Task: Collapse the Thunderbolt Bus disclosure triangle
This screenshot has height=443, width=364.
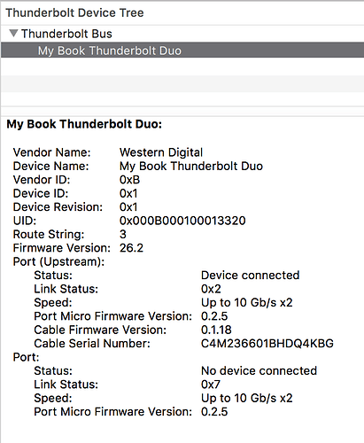Action: (13, 33)
